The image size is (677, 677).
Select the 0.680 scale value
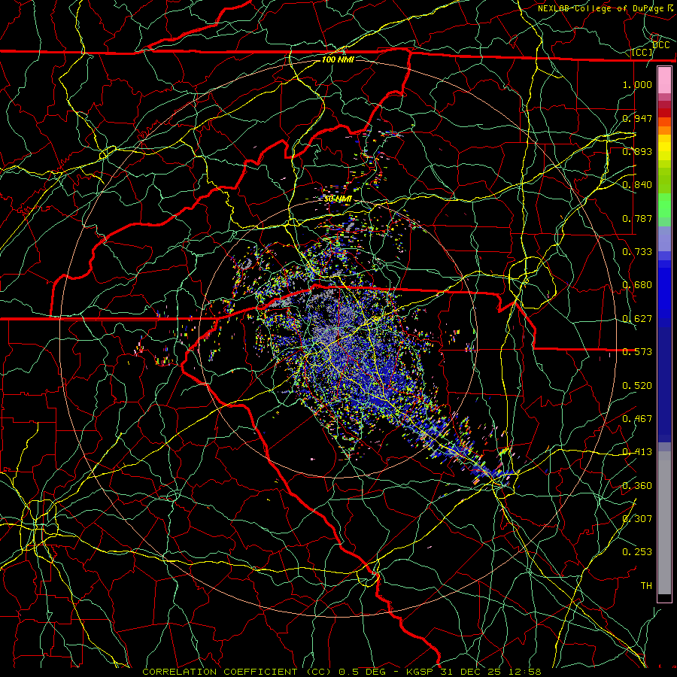pyautogui.click(x=637, y=285)
